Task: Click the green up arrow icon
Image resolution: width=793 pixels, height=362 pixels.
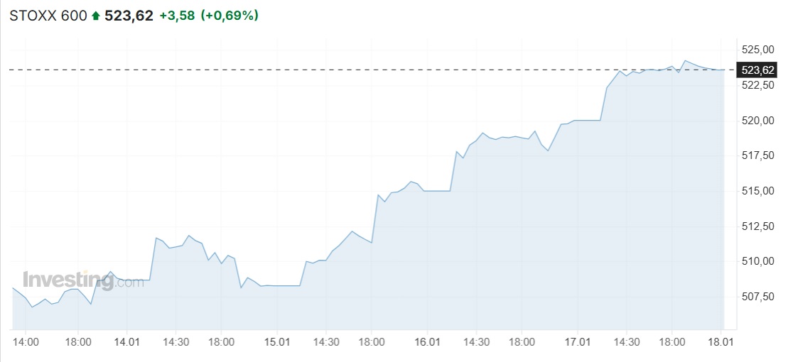Action: (x=96, y=16)
